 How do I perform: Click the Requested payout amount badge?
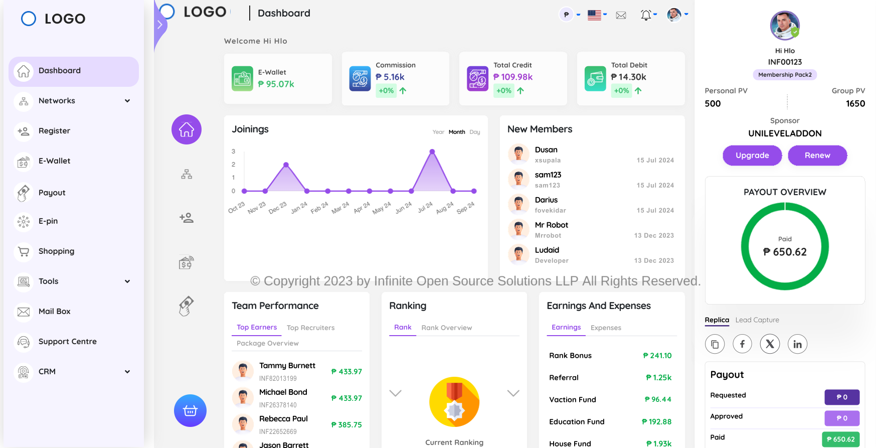[x=842, y=397]
